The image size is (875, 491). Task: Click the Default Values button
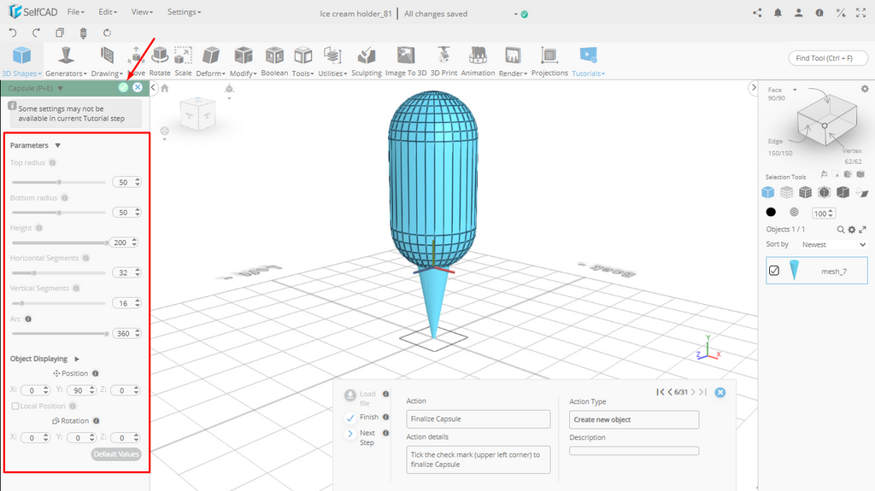[x=116, y=454]
